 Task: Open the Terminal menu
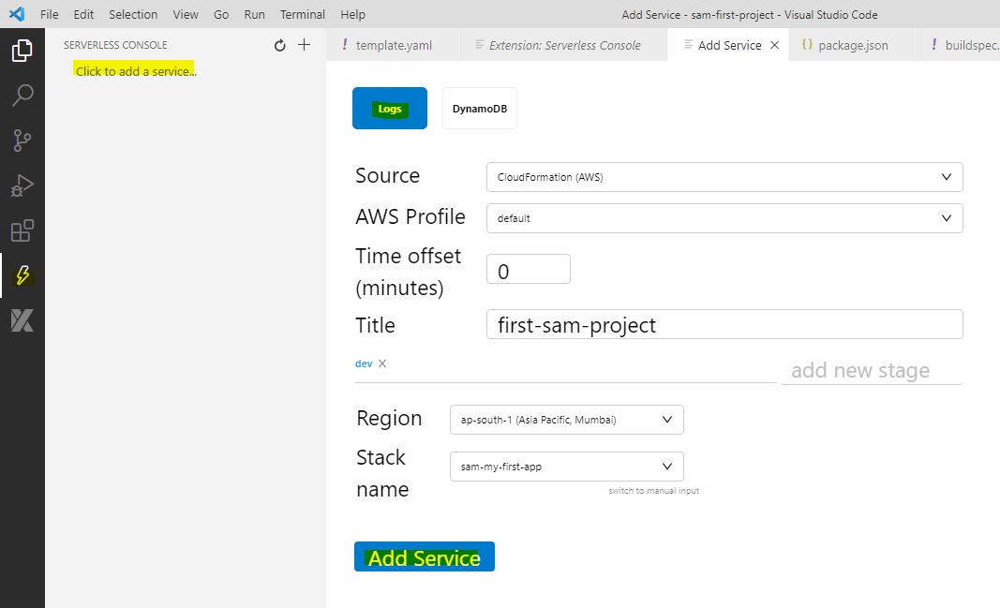[303, 14]
